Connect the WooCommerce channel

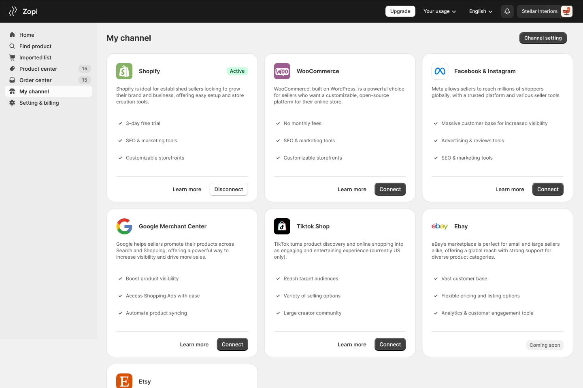click(390, 189)
